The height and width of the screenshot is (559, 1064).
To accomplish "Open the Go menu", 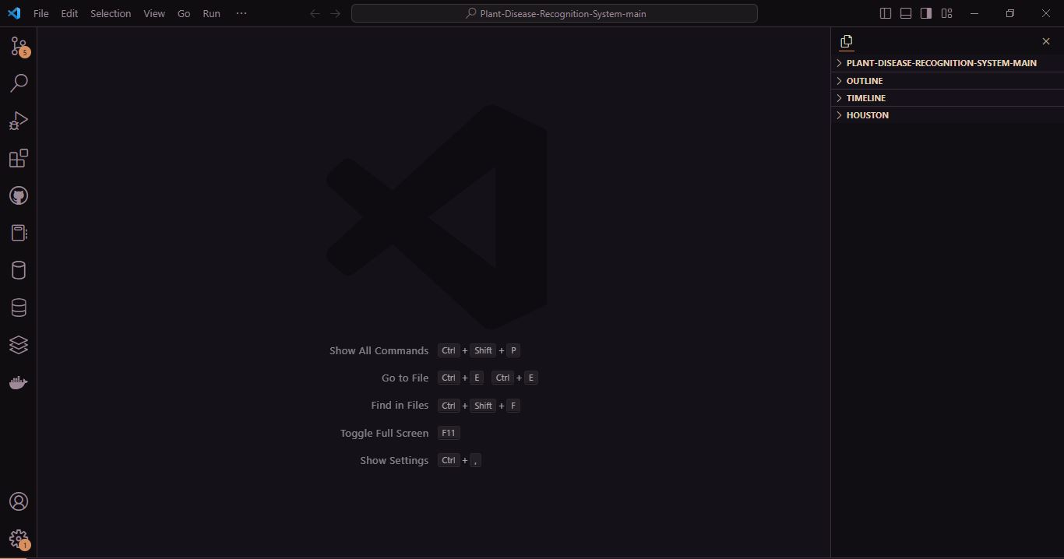I will [184, 13].
